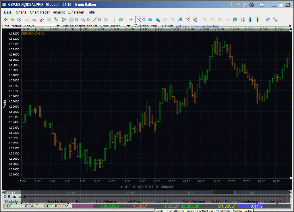Select the red pencil drawing tool

pyautogui.click(x=94, y=20)
